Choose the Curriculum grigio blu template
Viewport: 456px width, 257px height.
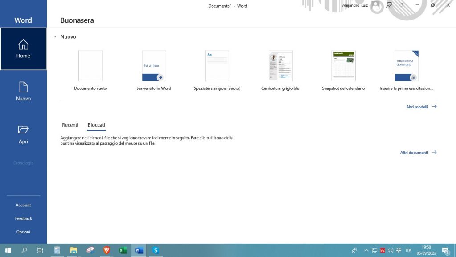point(280,66)
